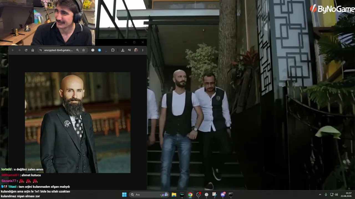
Task: Switch to Google Chrome on the taskbar
Action: (x=190, y=195)
